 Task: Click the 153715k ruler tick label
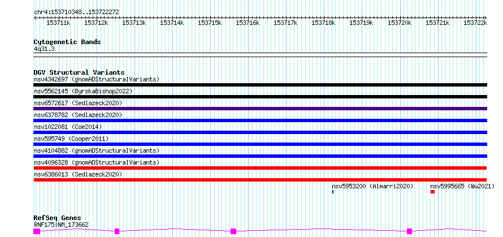[x=210, y=23]
